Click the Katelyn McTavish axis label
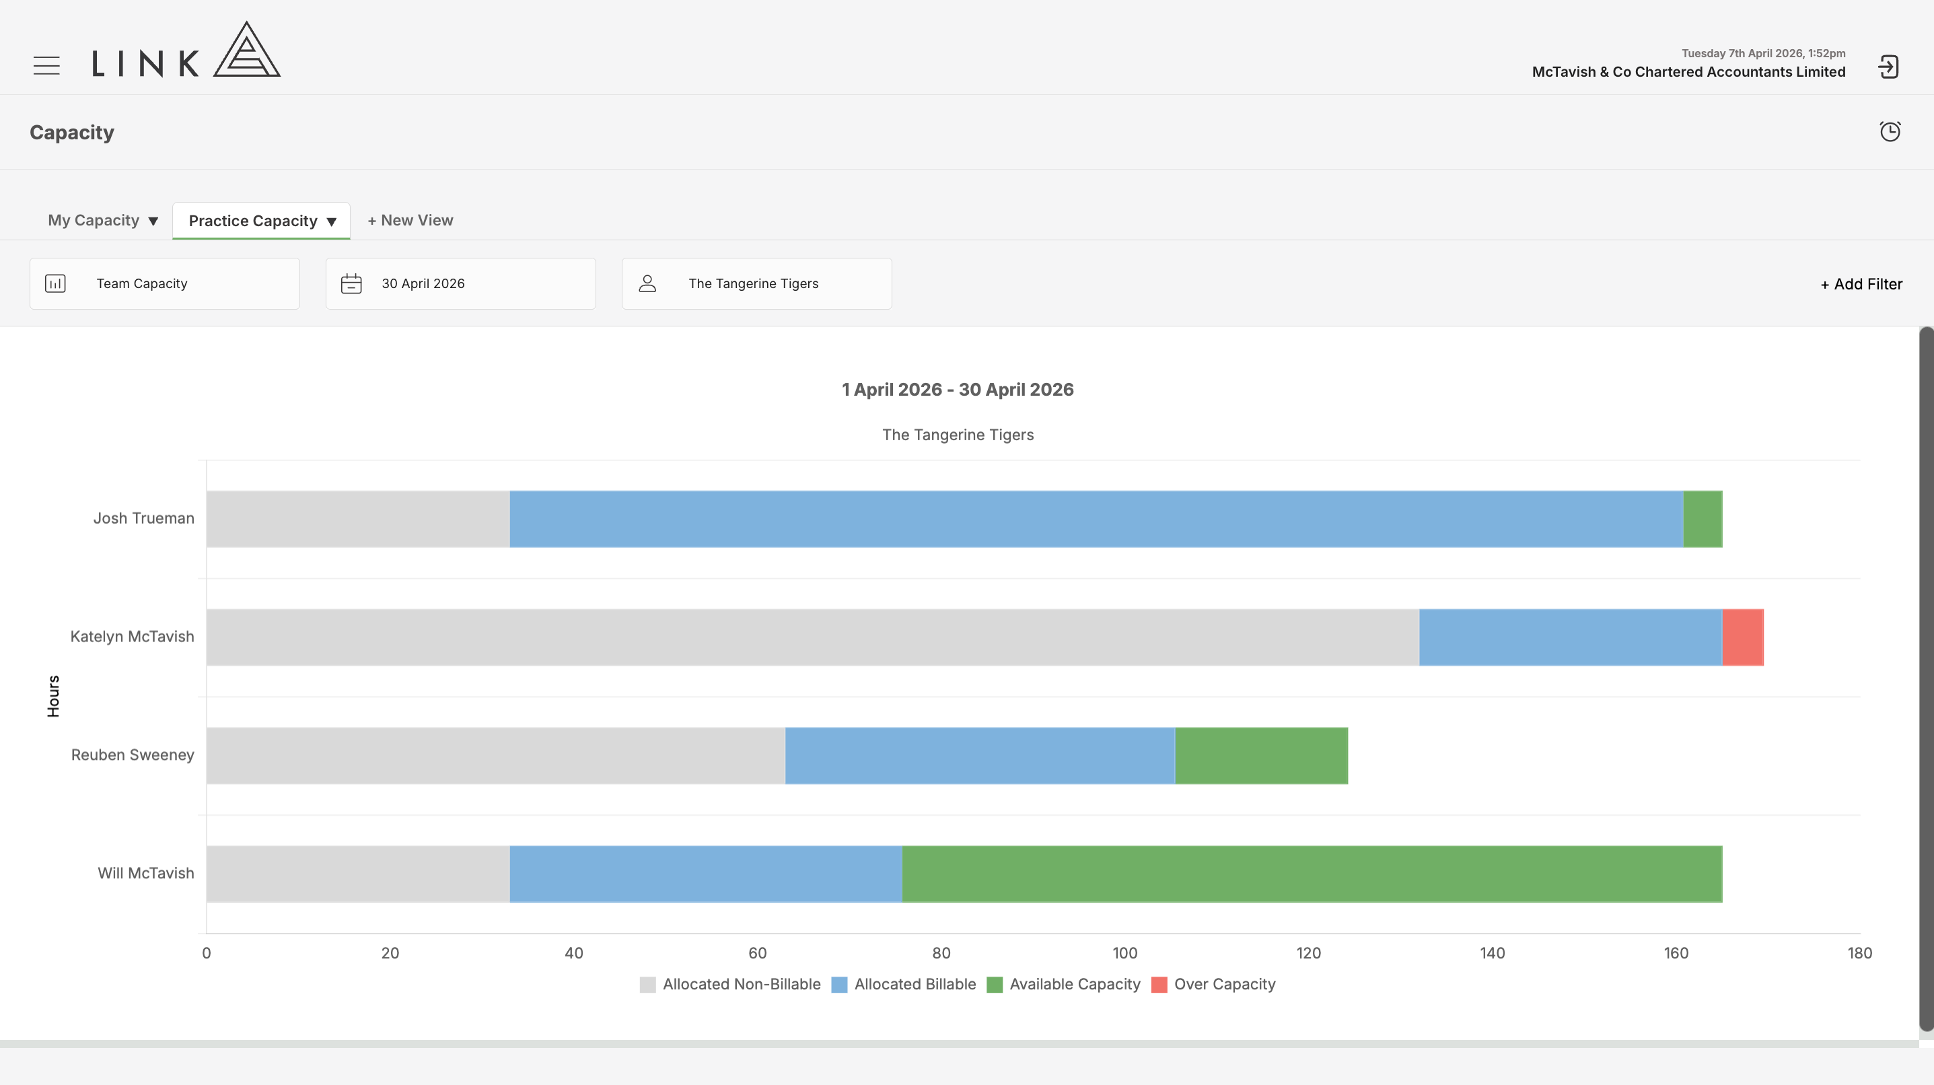Viewport: 1934px width, 1085px height. tap(132, 637)
